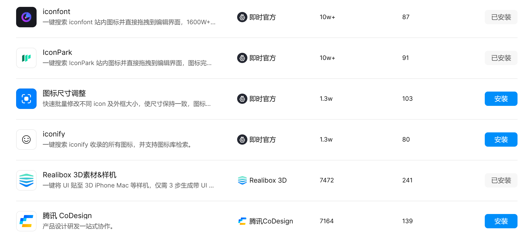Click 已安装 button for Realibox 3D素材&样机
Viewport: 528px width, 239px height.
[x=501, y=180]
